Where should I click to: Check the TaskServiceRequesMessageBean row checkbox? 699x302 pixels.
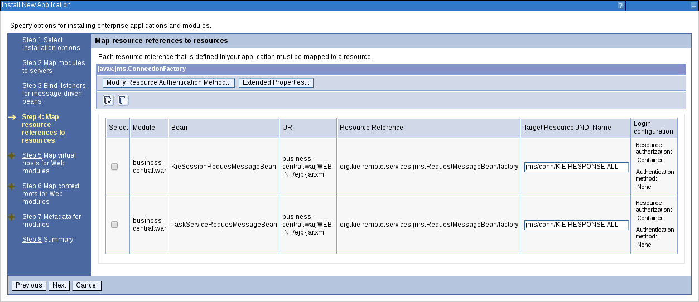[114, 225]
